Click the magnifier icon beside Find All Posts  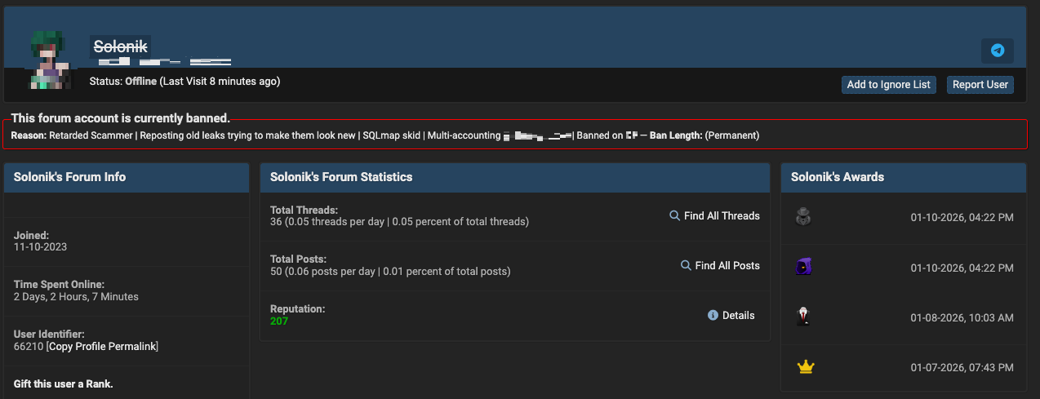coord(686,266)
